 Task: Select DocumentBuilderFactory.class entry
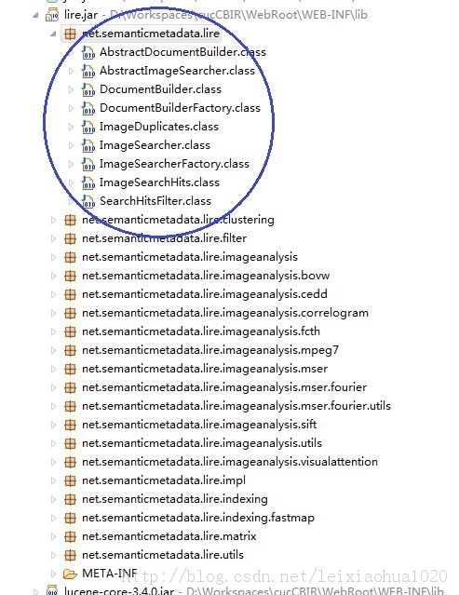tap(180, 108)
